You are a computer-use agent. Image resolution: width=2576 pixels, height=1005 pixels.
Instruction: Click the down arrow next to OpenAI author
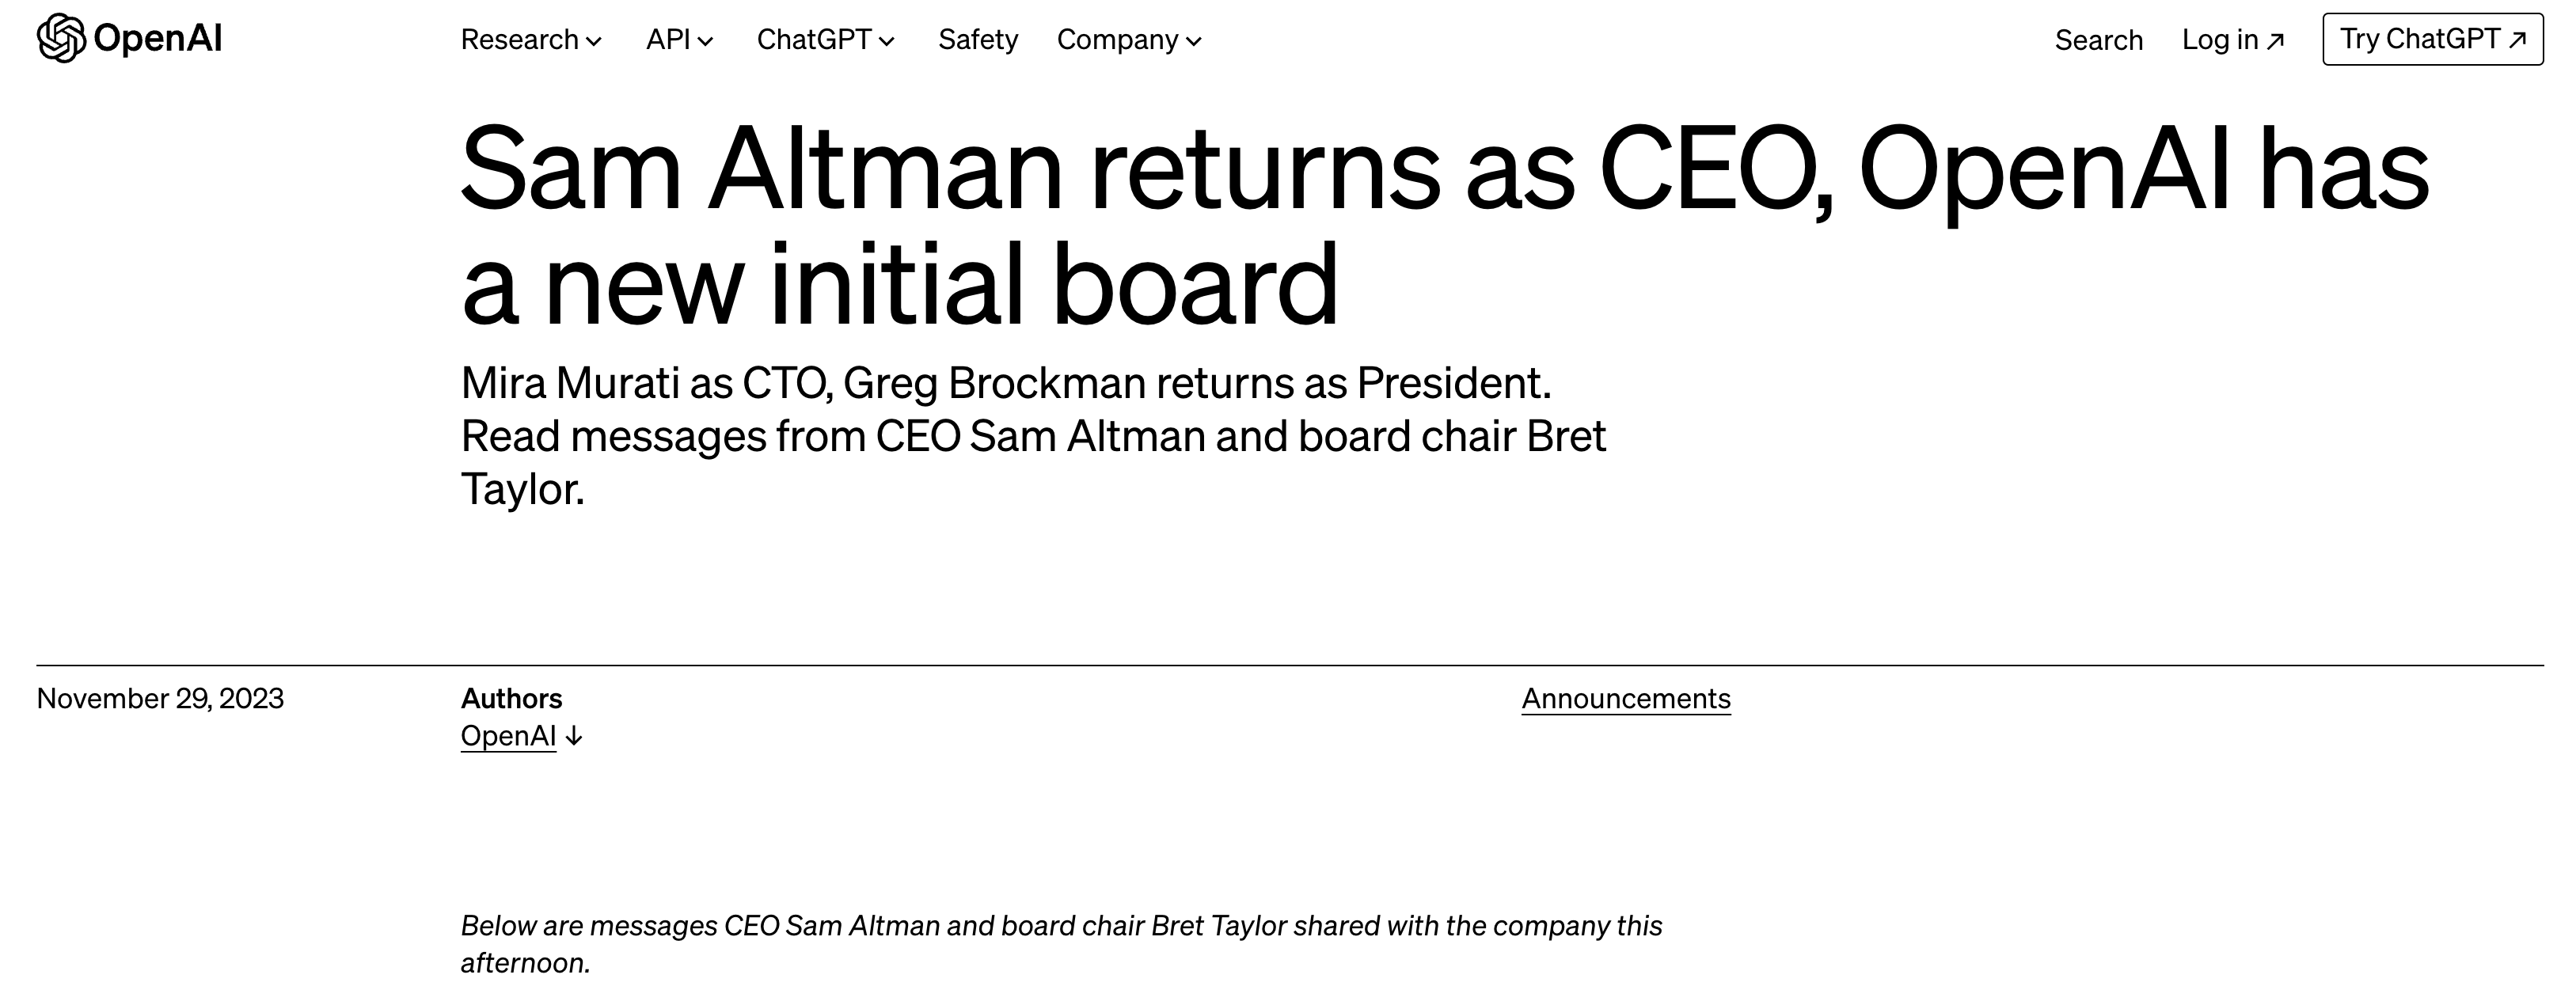click(x=574, y=737)
